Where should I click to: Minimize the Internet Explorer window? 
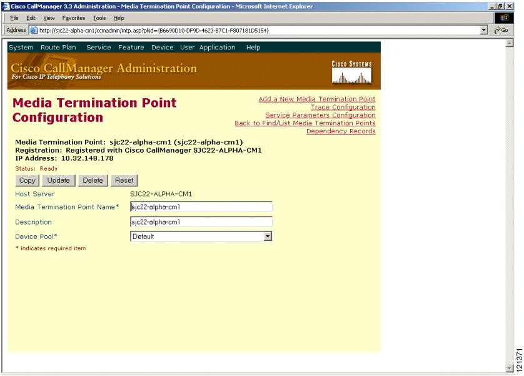(492, 6)
